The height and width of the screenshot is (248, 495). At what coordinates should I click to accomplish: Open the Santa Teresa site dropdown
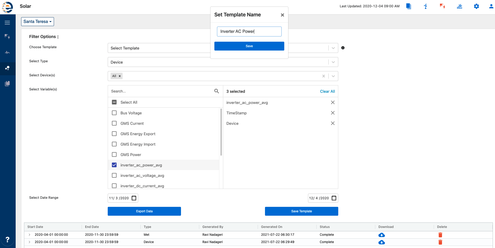37,22
